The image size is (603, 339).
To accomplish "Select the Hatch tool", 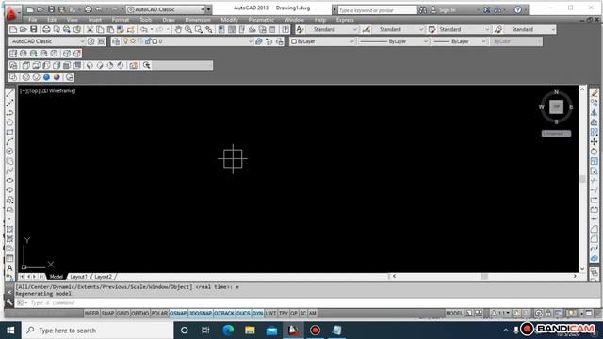I will 9,229.
